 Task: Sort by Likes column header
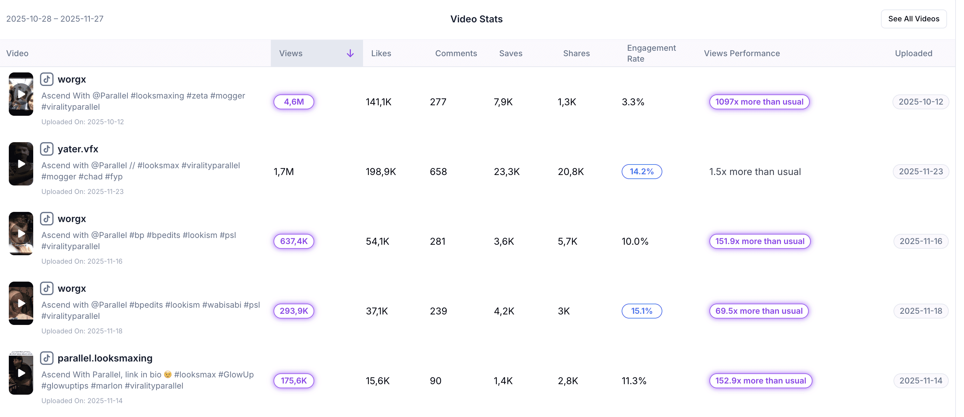pyautogui.click(x=381, y=53)
